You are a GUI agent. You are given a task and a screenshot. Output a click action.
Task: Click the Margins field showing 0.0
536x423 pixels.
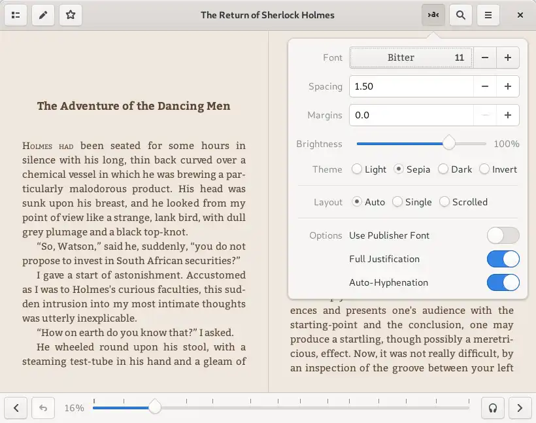[411, 115]
